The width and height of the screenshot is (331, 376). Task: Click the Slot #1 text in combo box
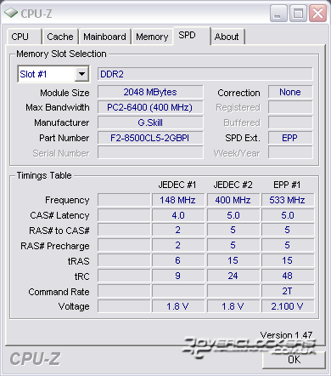[33, 74]
